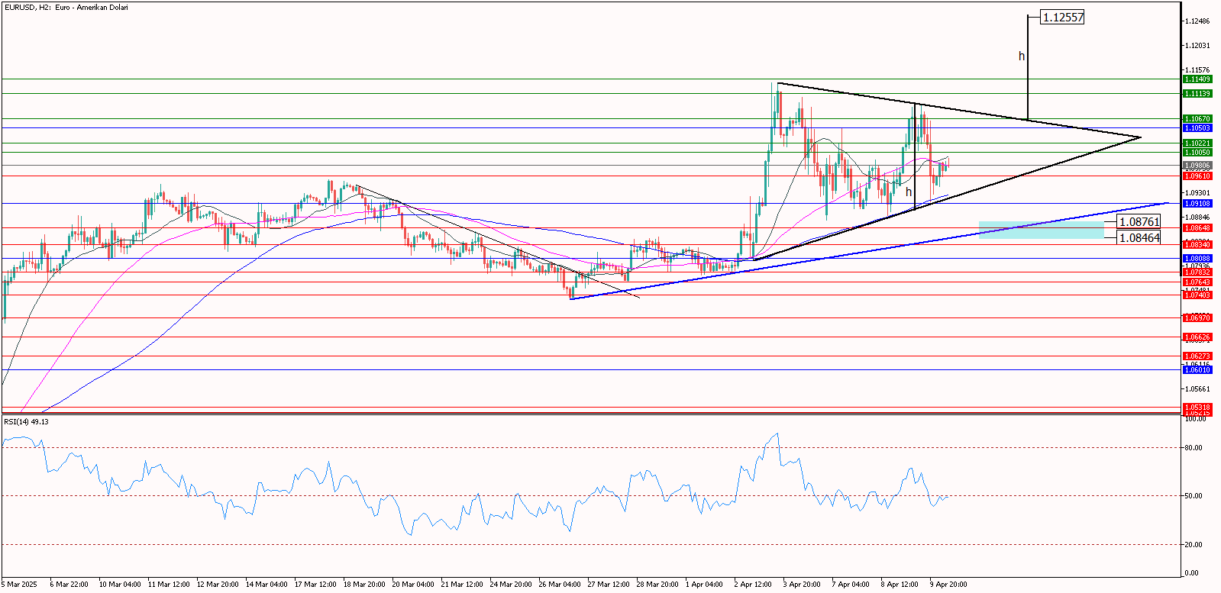This screenshot has height=593, width=1221.
Task: Click the red 1.05318 price level tag
Action: (1197, 408)
